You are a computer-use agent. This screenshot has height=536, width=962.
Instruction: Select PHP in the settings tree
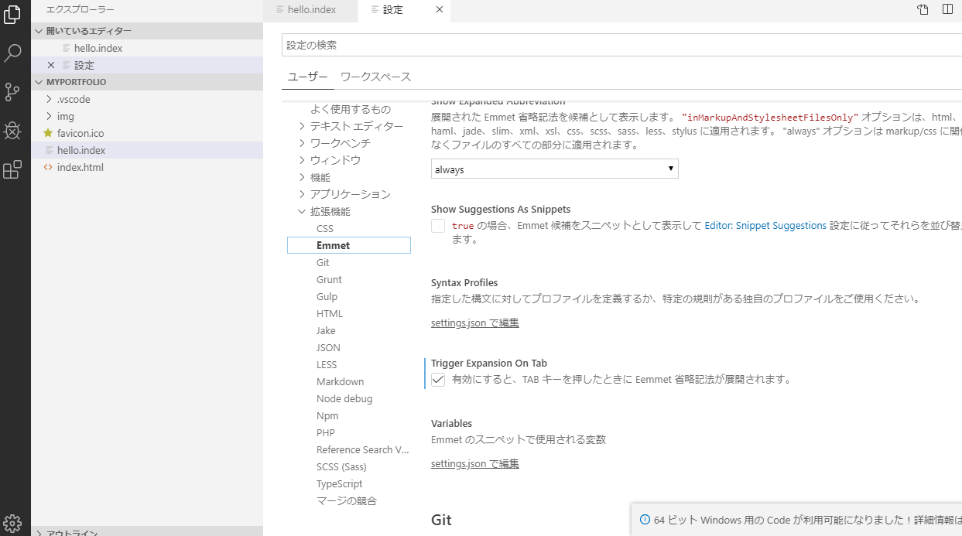326,432
